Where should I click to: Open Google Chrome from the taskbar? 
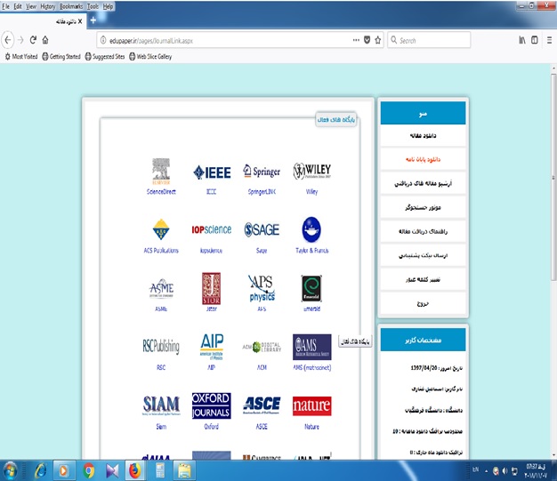[89, 469]
